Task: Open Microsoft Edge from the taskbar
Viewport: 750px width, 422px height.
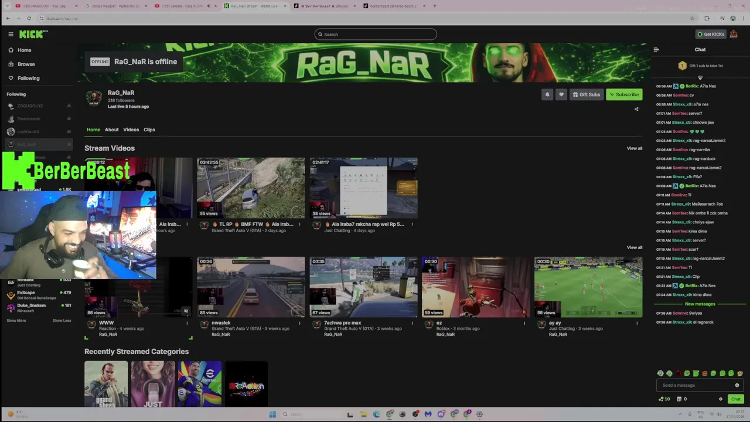Action: [x=376, y=414]
